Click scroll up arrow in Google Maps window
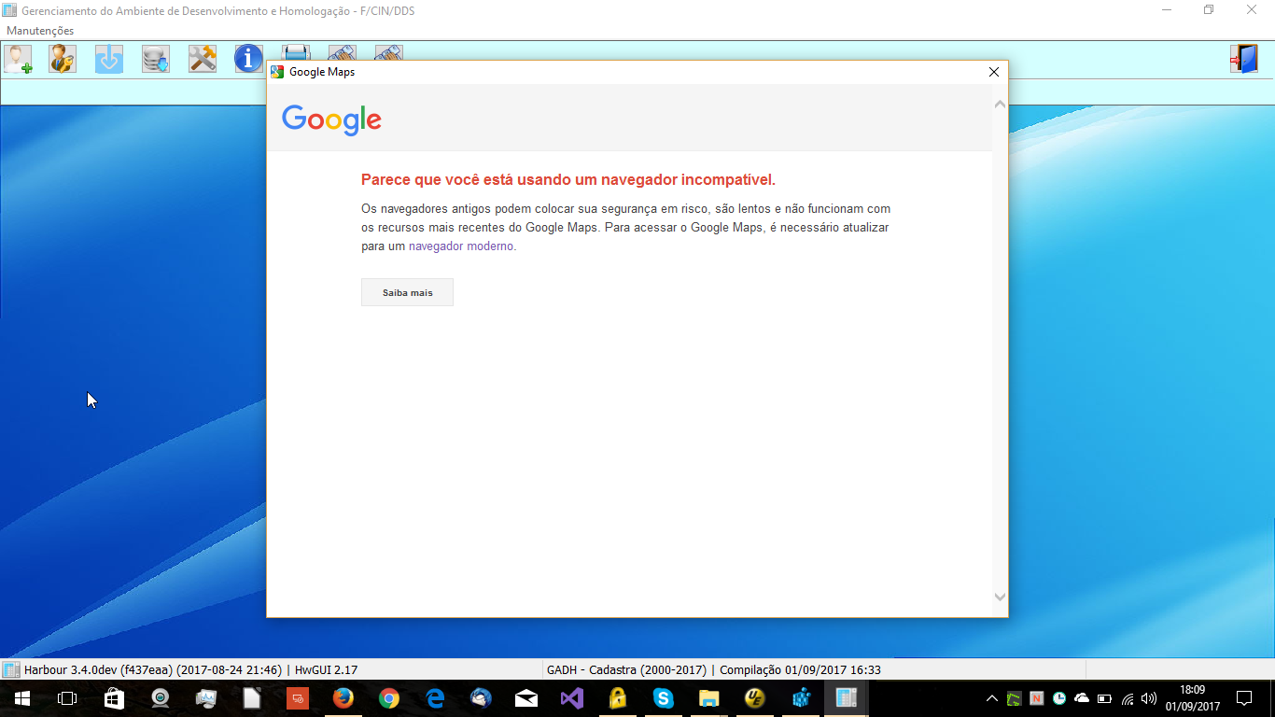 point(1000,105)
